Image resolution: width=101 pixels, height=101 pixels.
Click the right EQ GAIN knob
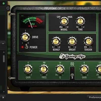tap(84, 69)
